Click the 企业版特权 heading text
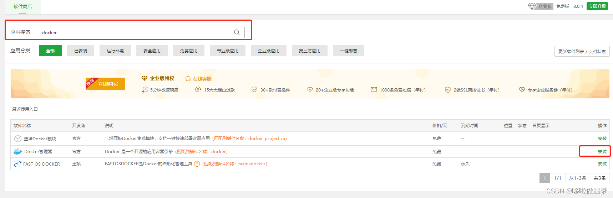The width and height of the screenshot is (613, 198). pyautogui.click(x=162, y=78)
